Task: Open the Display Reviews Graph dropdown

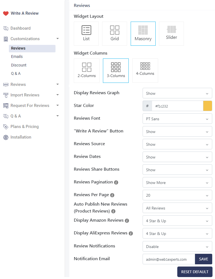Action: [177, 93]
